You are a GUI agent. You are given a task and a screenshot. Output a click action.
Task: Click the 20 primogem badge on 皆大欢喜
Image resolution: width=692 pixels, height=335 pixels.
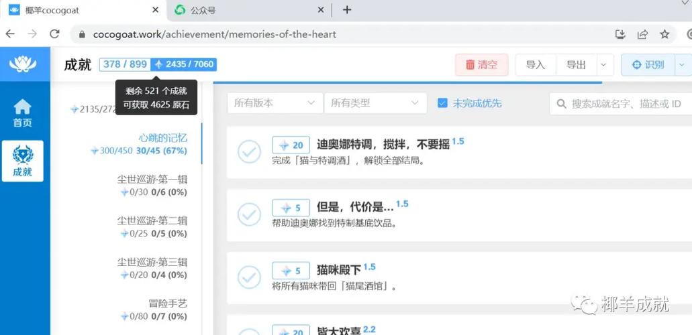coord(291,330)
